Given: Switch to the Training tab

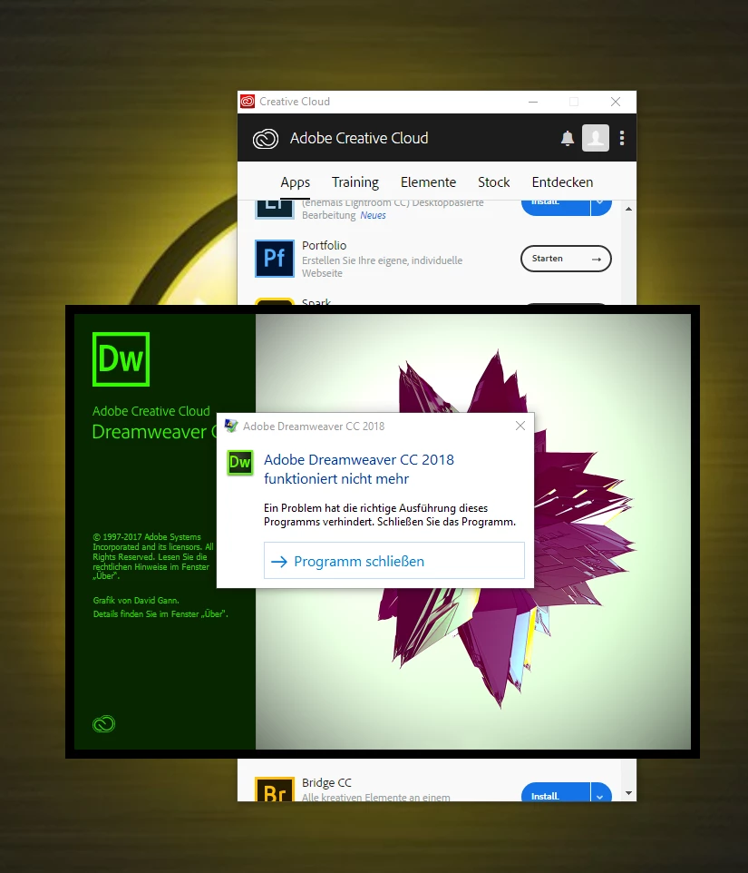Looking at the screenshot, I should tap(355, 182).
